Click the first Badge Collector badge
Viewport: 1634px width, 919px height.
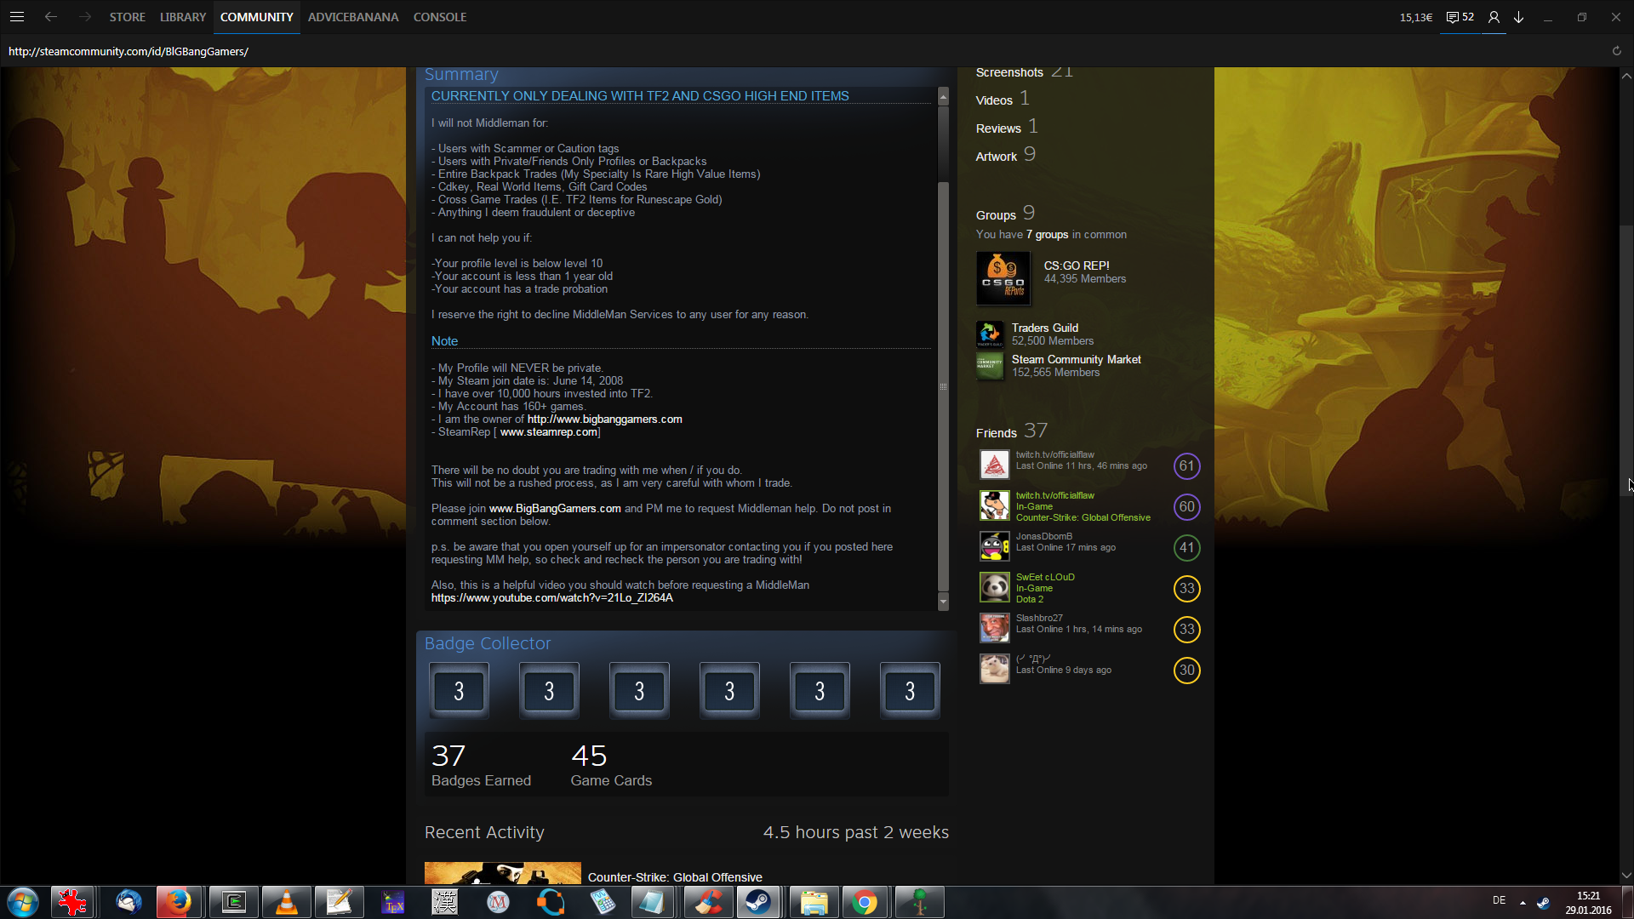point(459,690)
